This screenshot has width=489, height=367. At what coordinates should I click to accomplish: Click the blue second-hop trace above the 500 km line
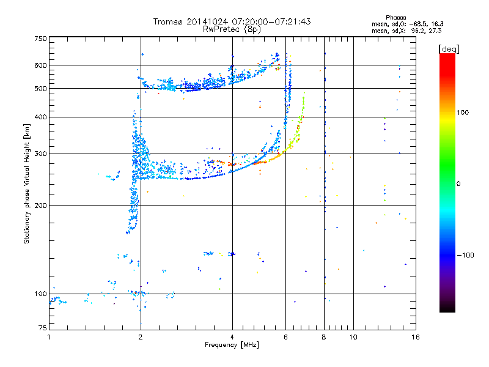pos(200,84)
